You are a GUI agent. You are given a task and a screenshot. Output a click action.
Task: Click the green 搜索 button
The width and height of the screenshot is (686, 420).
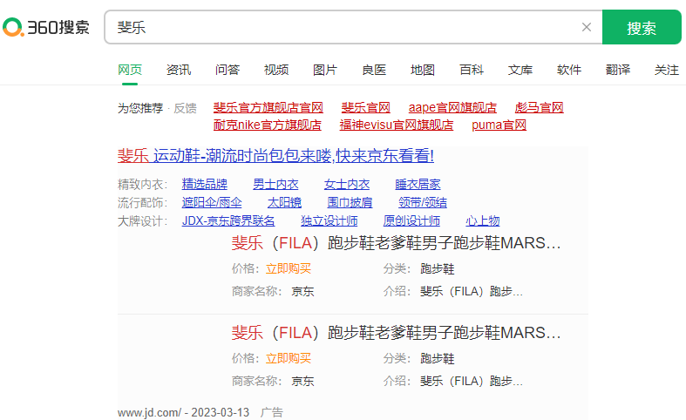(641, 28)
